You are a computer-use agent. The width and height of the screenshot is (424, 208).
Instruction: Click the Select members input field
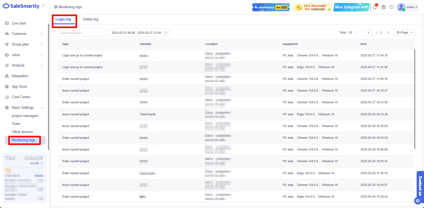point(82,33)
